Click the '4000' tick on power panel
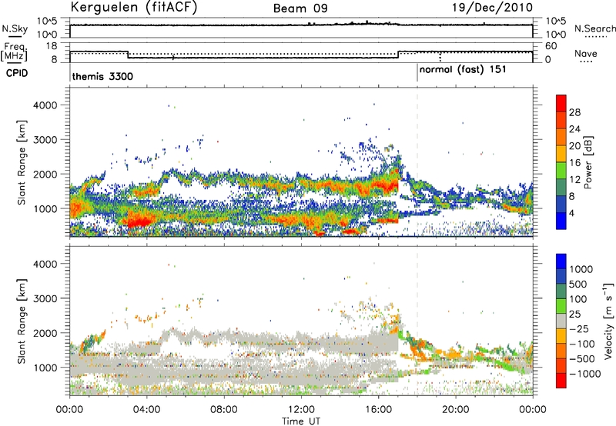Image resolution: width=616 pixels, height=426 pixels. 45,105
